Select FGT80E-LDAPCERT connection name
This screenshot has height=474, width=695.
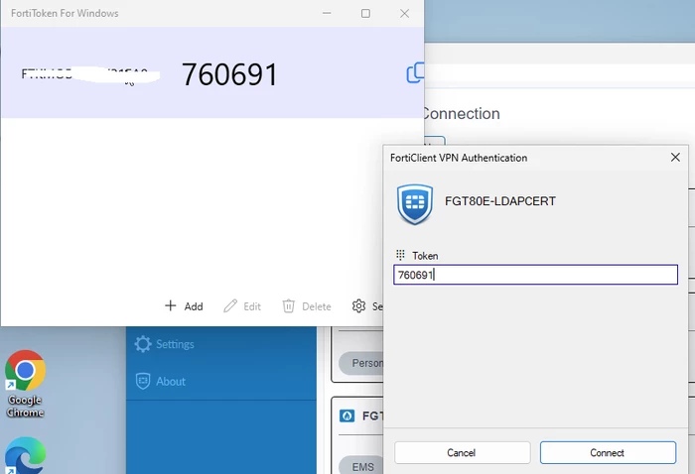click(500, 201)
